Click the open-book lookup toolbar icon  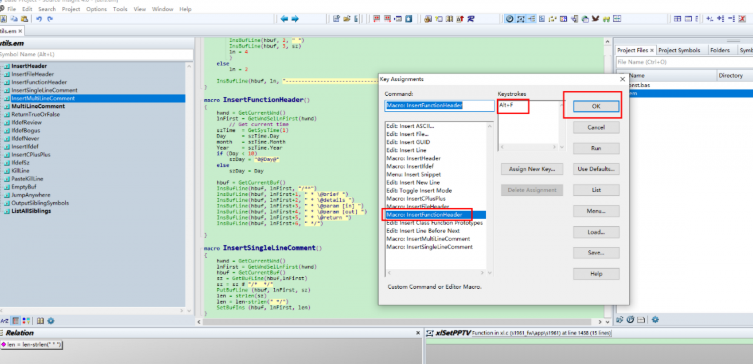pos(449,19)
